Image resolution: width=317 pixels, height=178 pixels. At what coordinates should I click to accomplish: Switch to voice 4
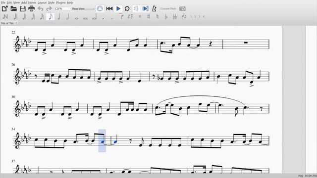204,16
